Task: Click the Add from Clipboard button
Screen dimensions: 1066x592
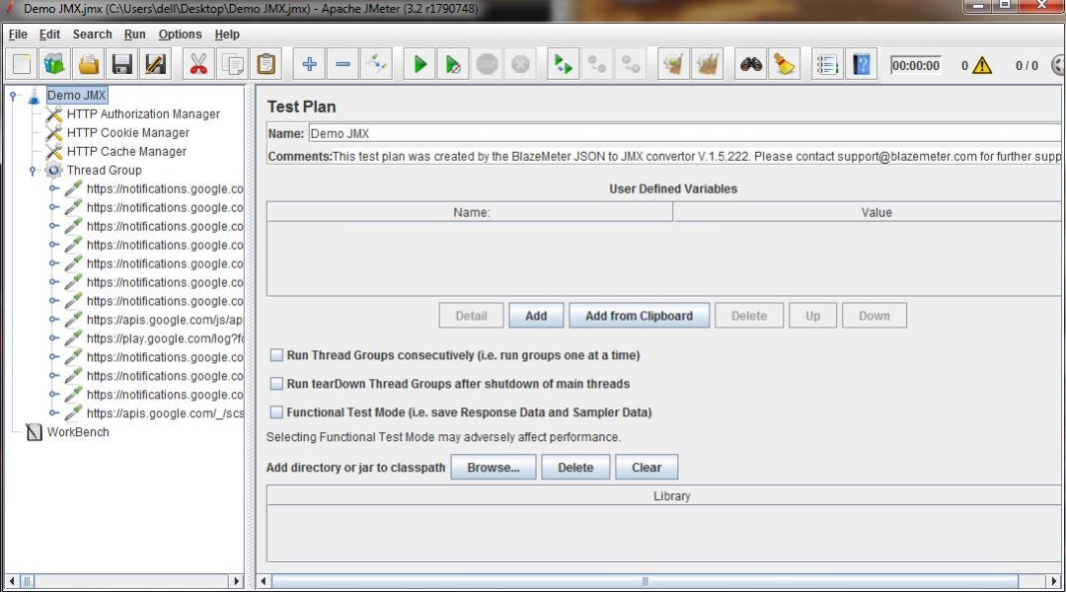Action: click(x=639, y=316)
